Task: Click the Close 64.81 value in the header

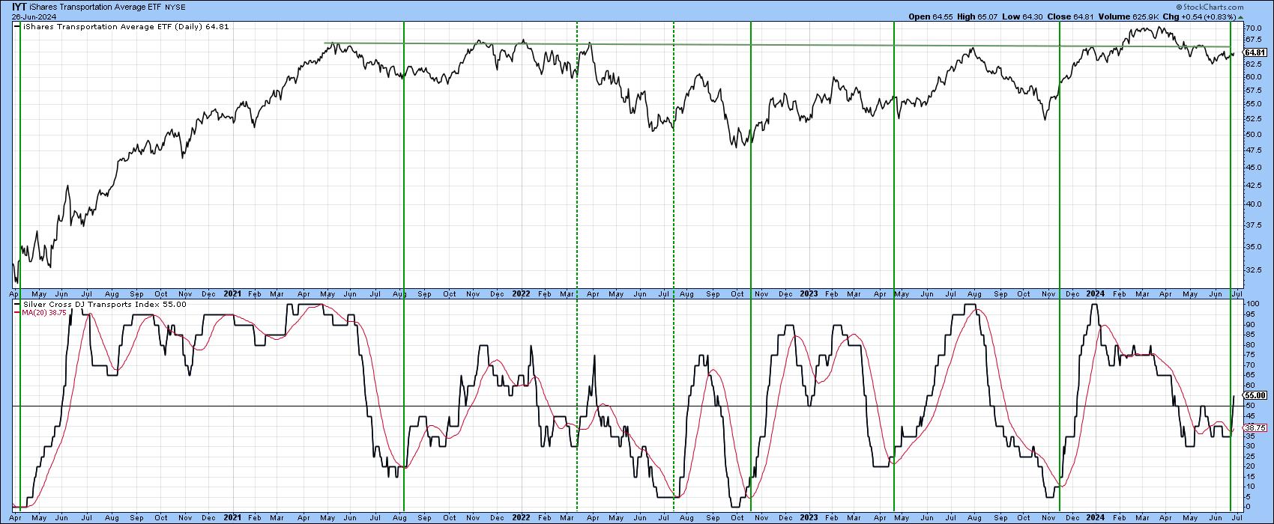Action: [x=1070, y=16]
